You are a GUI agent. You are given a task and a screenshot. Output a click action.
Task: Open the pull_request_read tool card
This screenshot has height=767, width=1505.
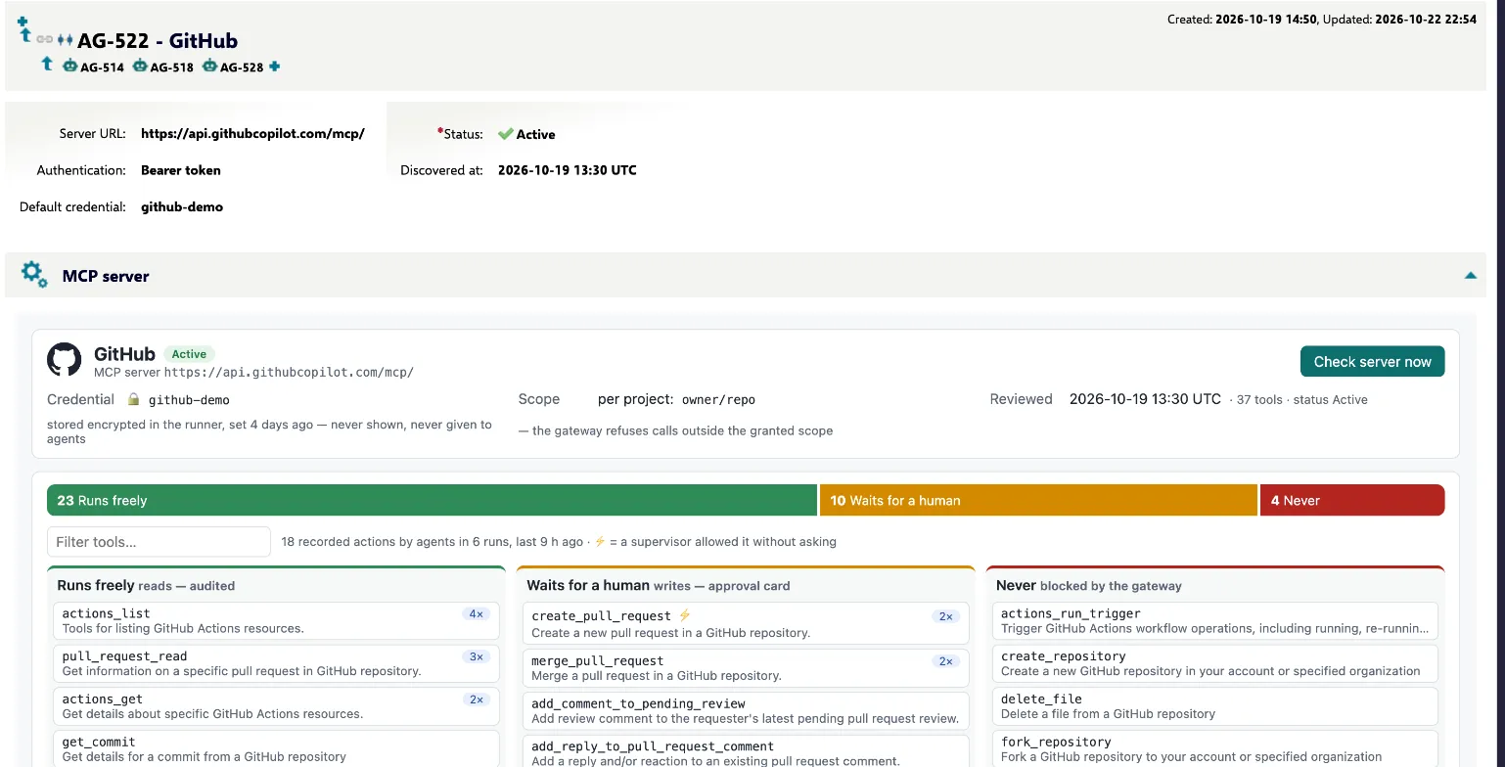point(276,663)
